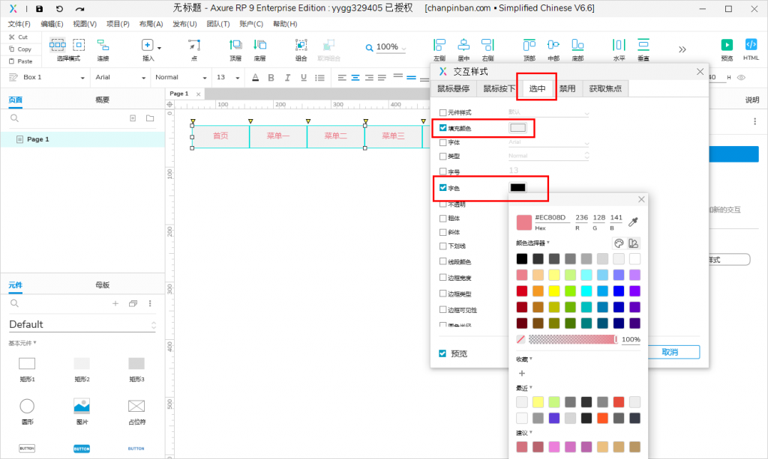Enable the opacity (不透明) checkbox

[443, 204]
